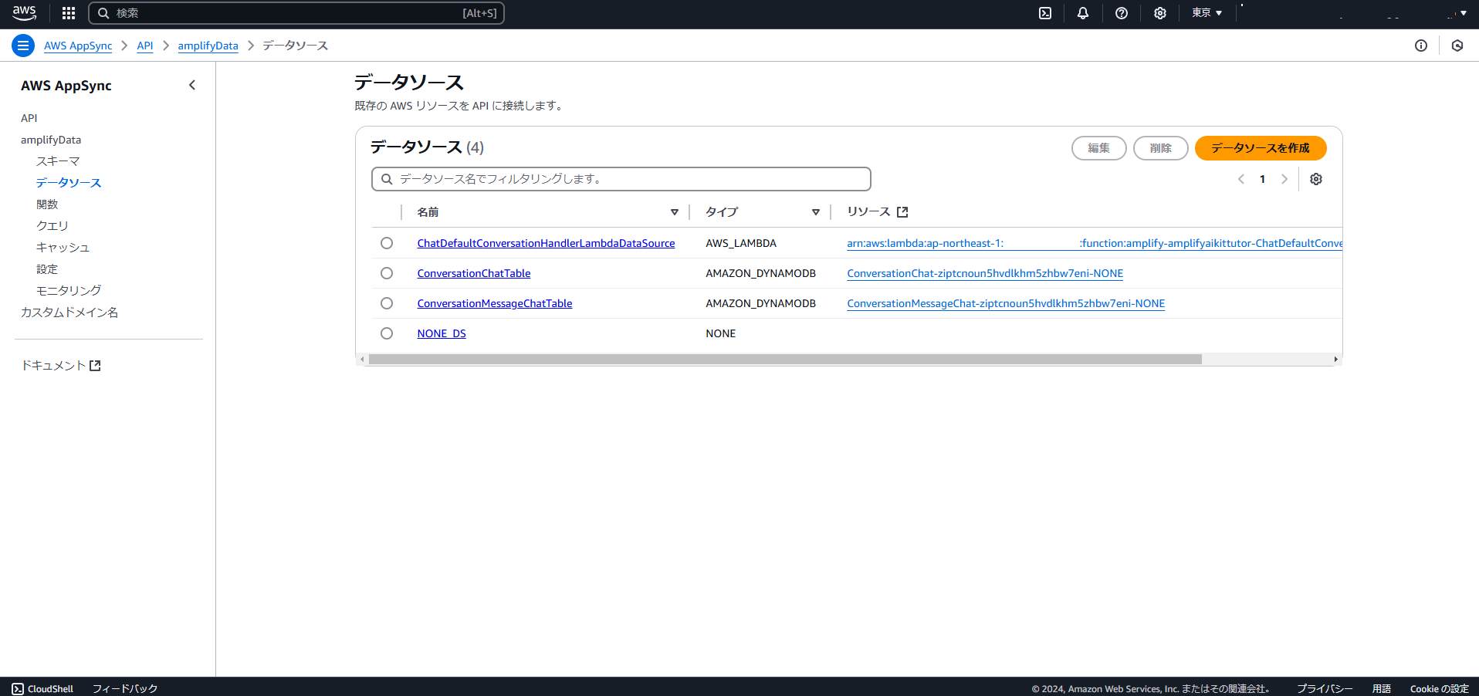Launch CloudShell from top bar icon
Screen dimensions: 1479x696
(1045, 13)
